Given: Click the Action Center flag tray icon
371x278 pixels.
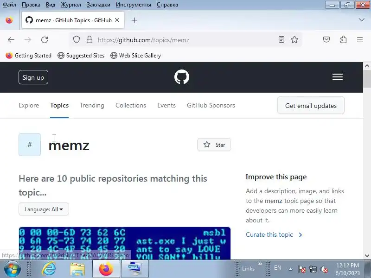Looking at the screenshot, I should coord(302,269).
